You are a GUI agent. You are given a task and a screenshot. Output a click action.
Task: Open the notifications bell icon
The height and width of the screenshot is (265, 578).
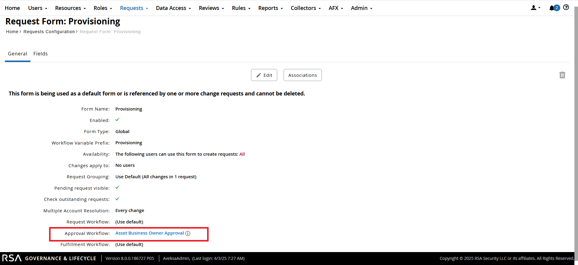click(x=552, y=8)
